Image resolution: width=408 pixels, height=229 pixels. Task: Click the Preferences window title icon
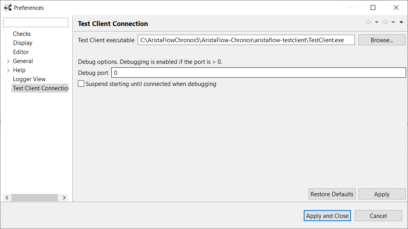(8, 7)
